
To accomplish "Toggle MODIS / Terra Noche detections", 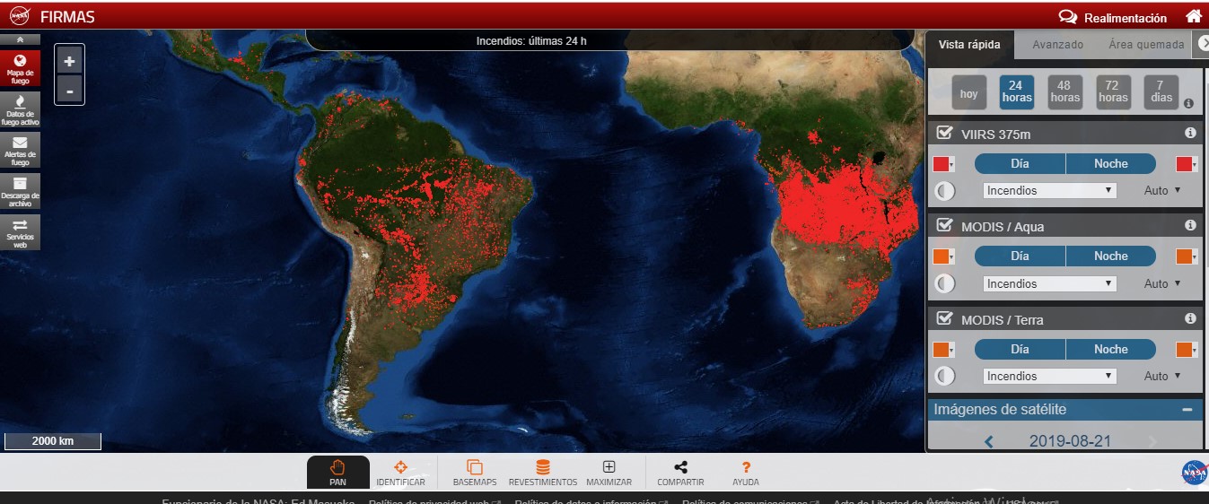I will coord(1110,349).
